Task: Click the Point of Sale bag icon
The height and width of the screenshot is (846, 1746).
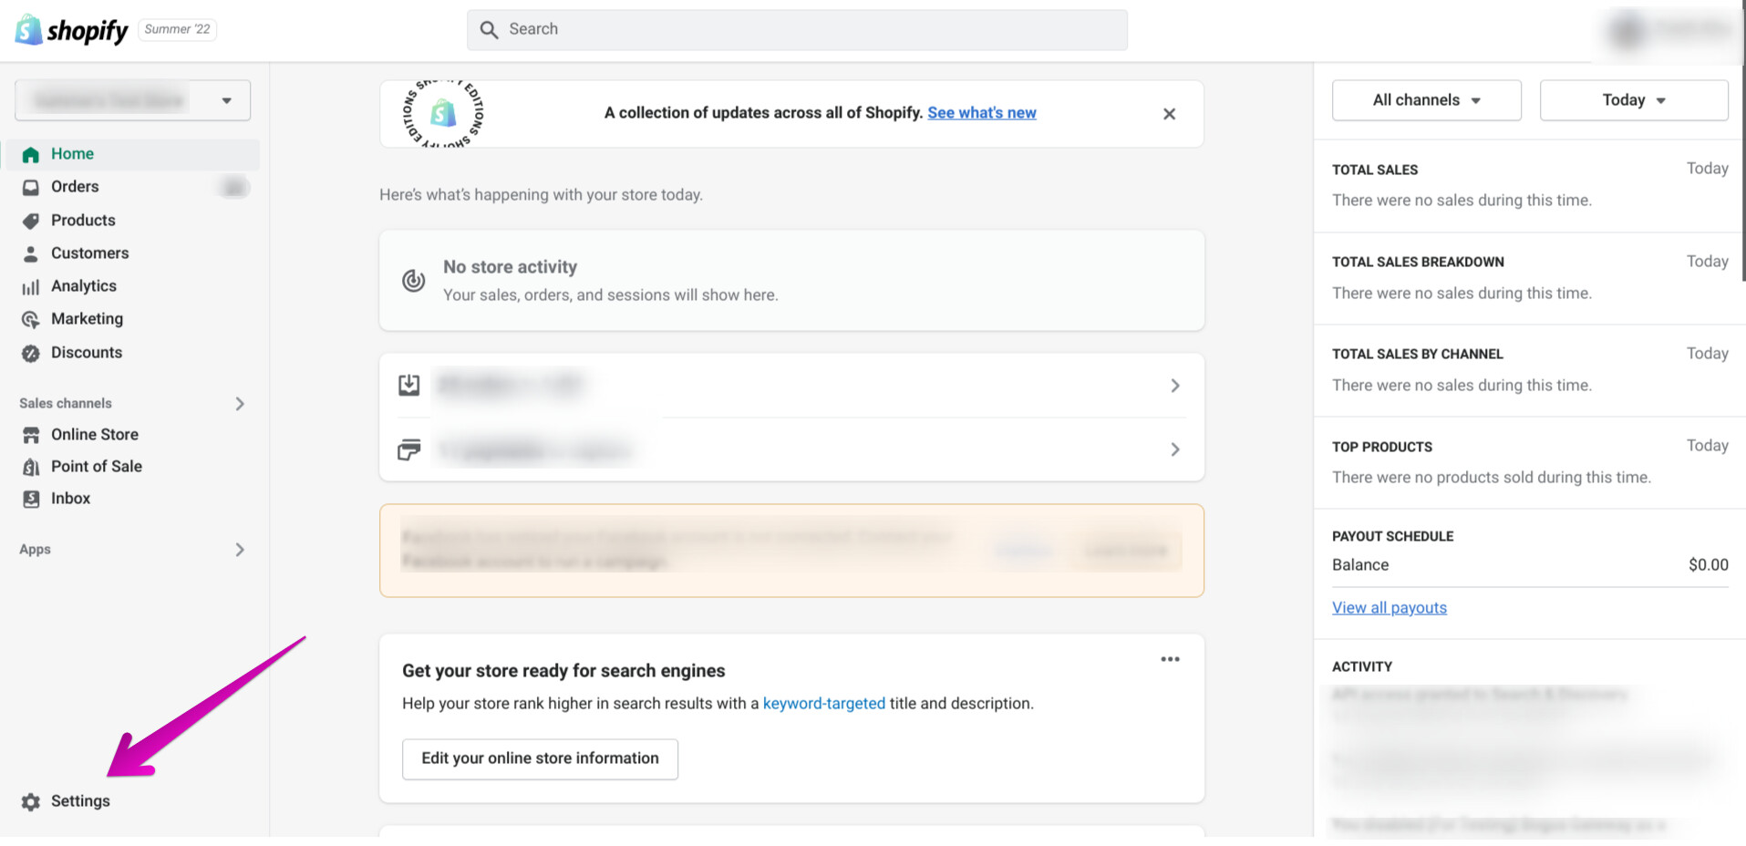Action: [x=31, y=467]
